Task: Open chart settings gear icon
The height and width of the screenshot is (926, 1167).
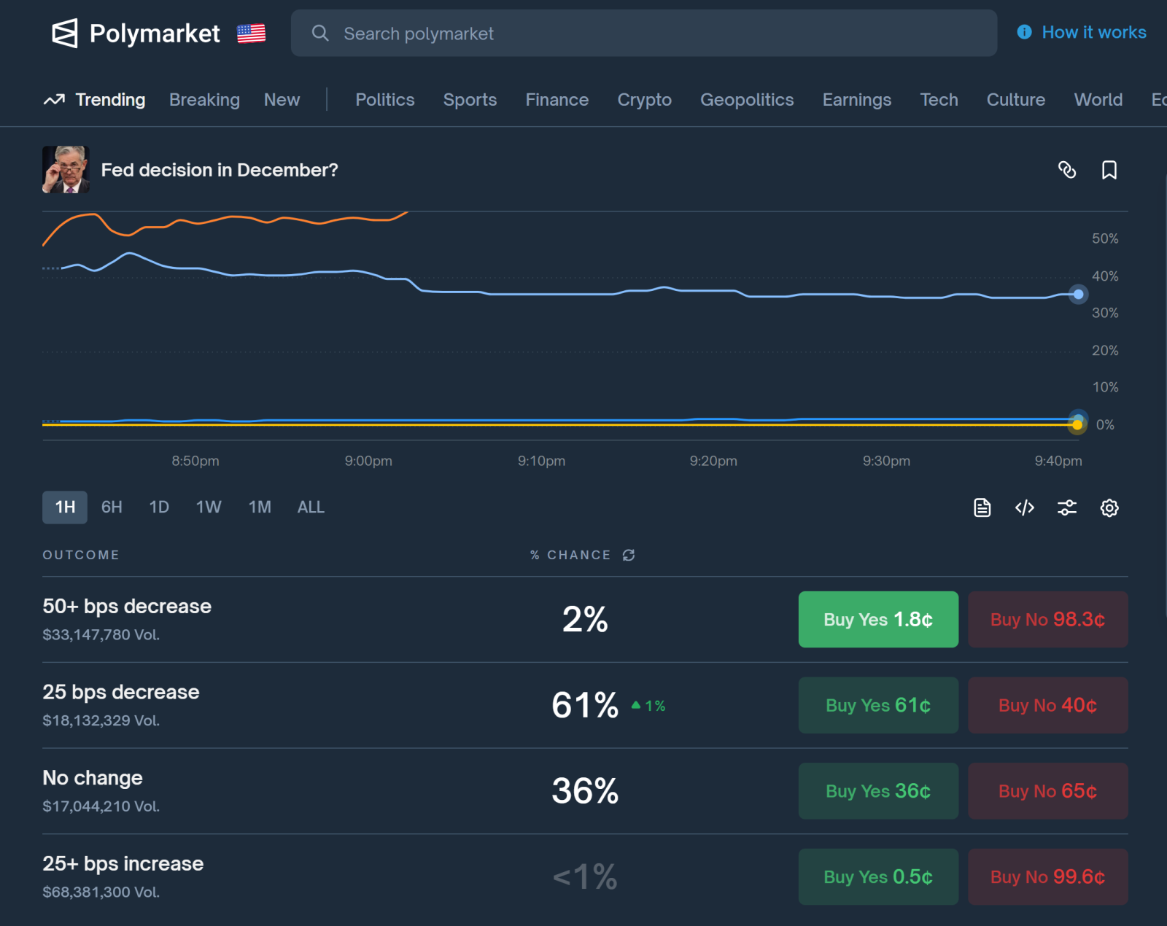Action: point(1109,507)
